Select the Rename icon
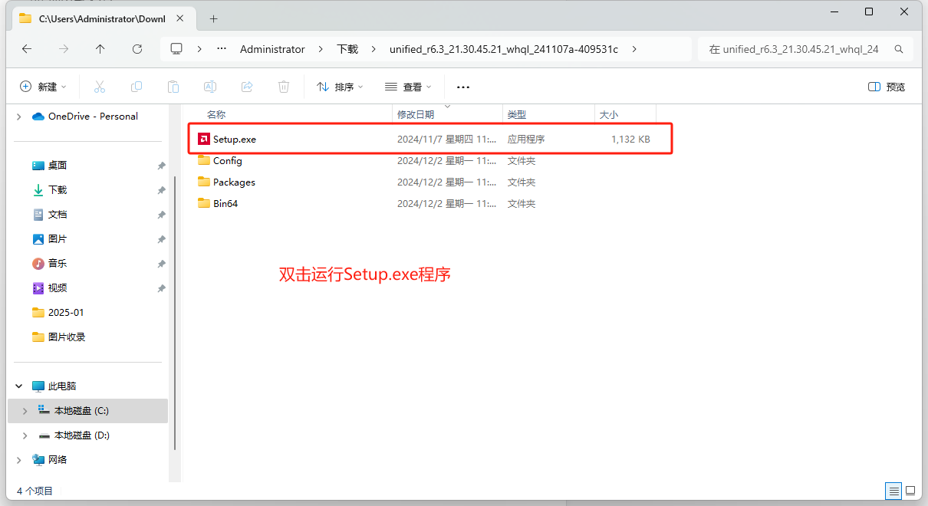Screen dimensions: 928x506 (209, 87)
